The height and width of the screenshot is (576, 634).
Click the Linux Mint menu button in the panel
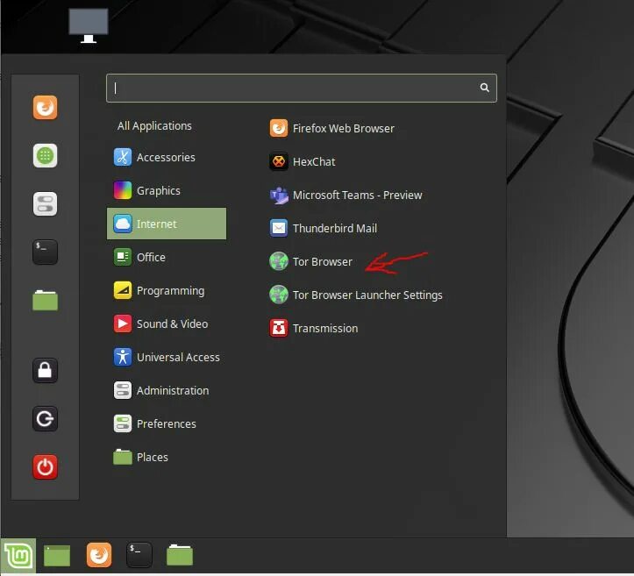[18, 556]
